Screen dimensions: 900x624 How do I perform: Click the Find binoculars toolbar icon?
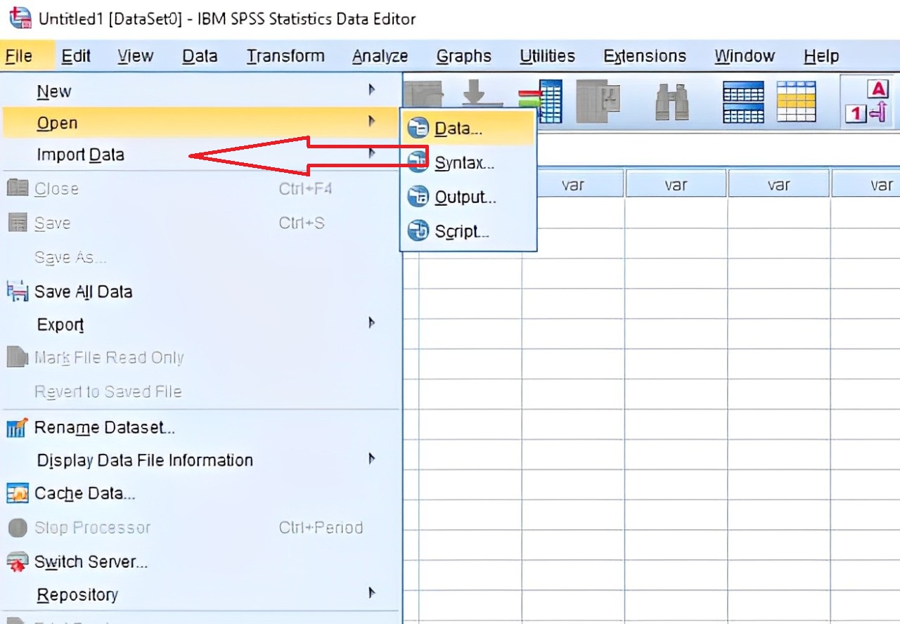point(671,102)
